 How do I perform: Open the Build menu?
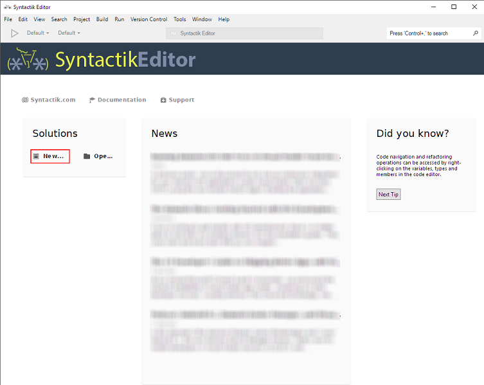click(x=102, y=19)
